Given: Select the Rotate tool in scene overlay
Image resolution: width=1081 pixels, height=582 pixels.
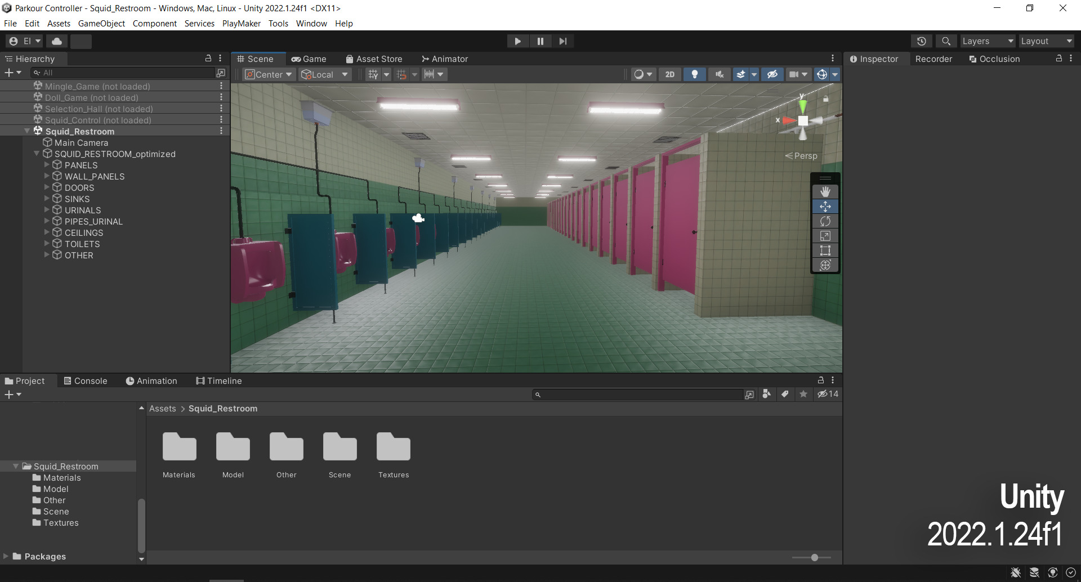Looking at the screenshot, I should coord(825,221).
